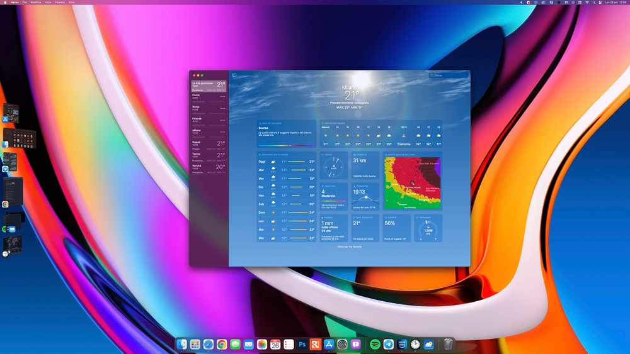Open the Modifica menu
This screenshot has height=354, width=630.
36,3
